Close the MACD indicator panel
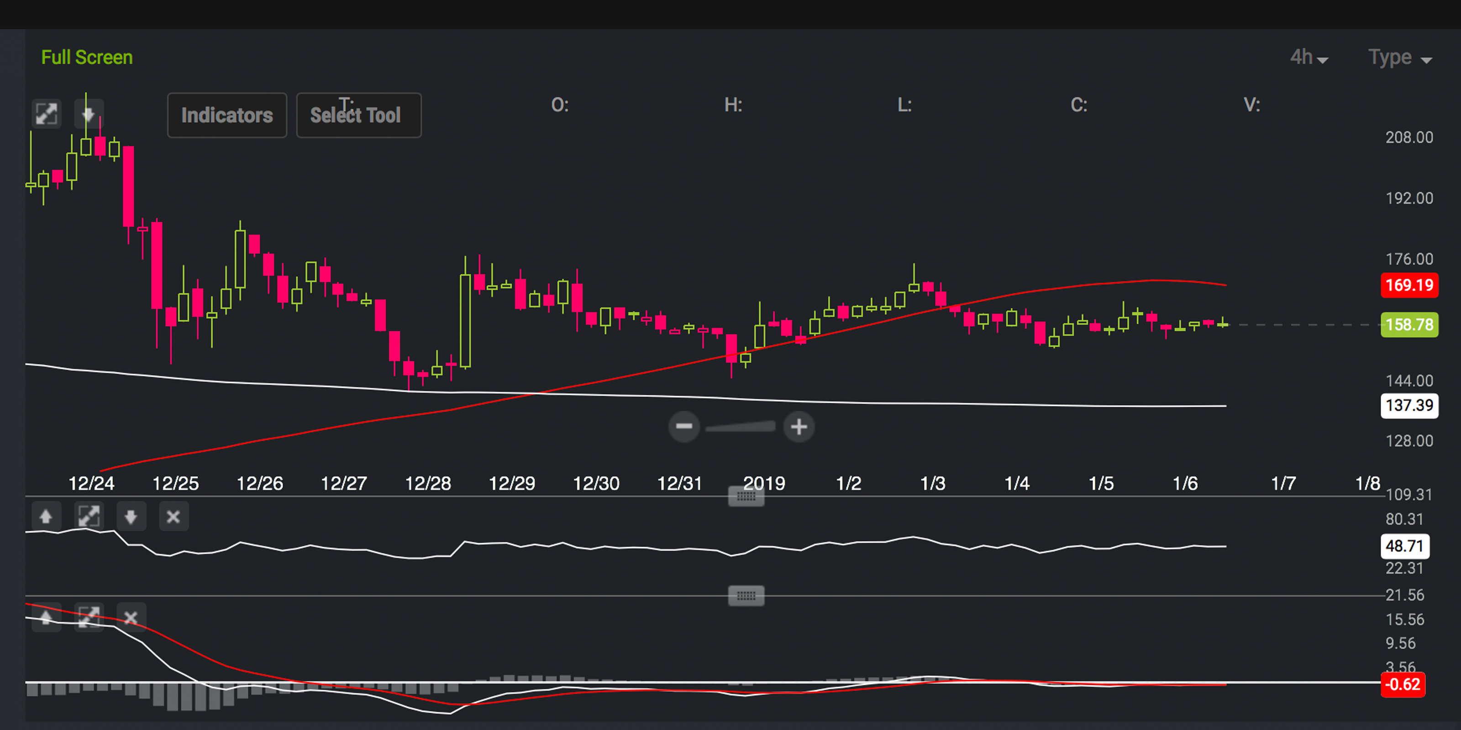The image size is (1461, 730). coord(131,617)
